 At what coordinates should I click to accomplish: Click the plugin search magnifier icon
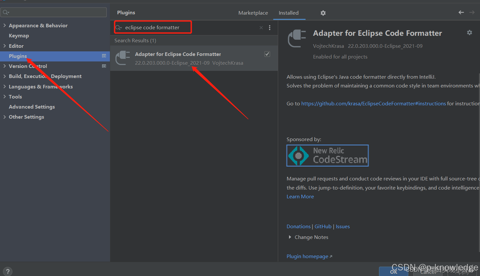pyautogui.click(x=119, y=28)
